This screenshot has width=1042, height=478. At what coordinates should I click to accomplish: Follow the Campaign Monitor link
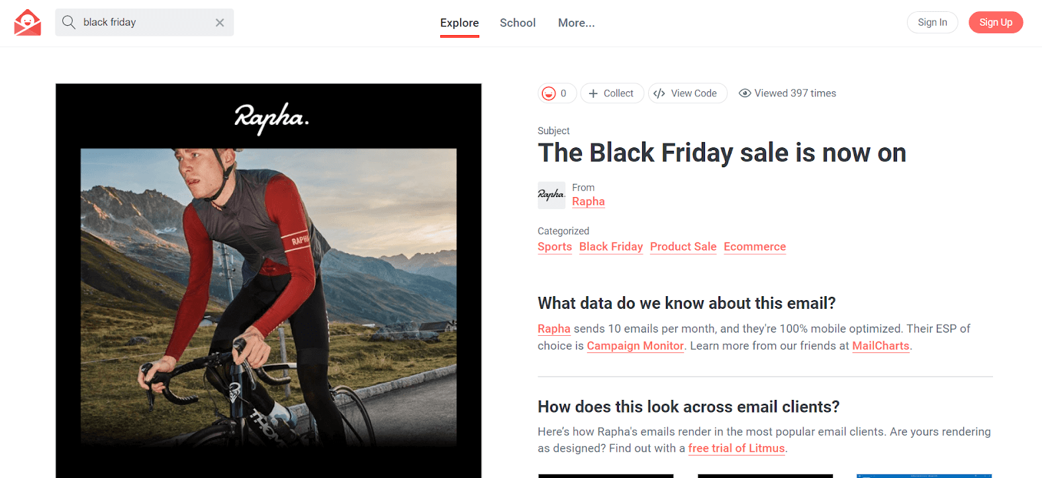tap(636, 346)
